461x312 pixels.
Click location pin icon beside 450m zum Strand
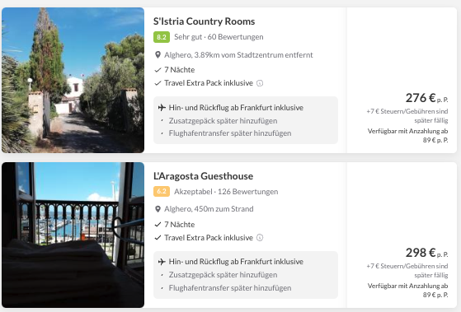pos(158,209)
